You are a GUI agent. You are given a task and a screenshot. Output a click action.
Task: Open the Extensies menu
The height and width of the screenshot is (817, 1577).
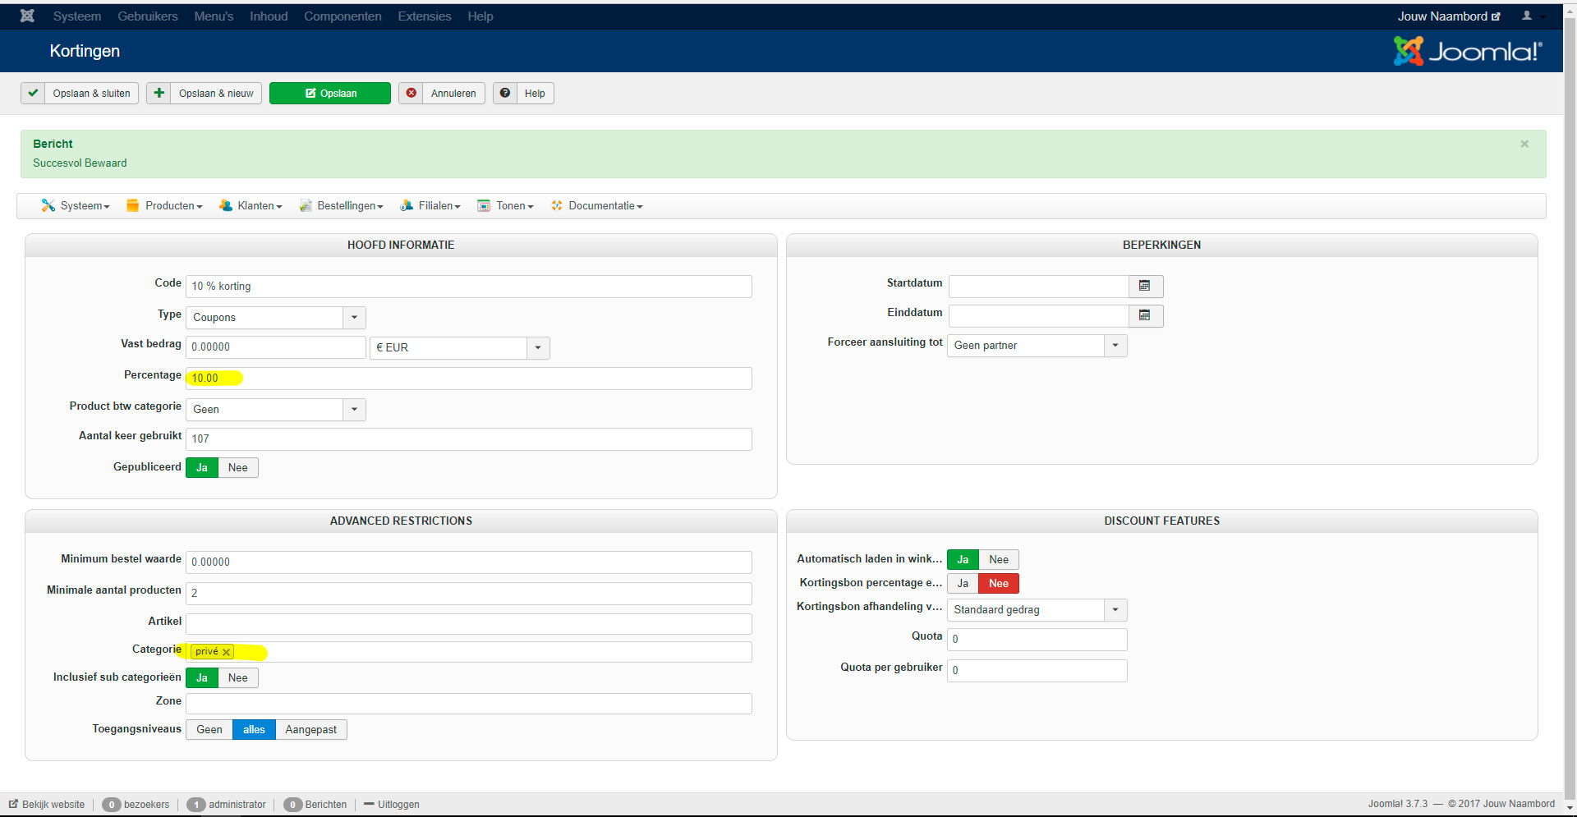(x=425, y=16)
